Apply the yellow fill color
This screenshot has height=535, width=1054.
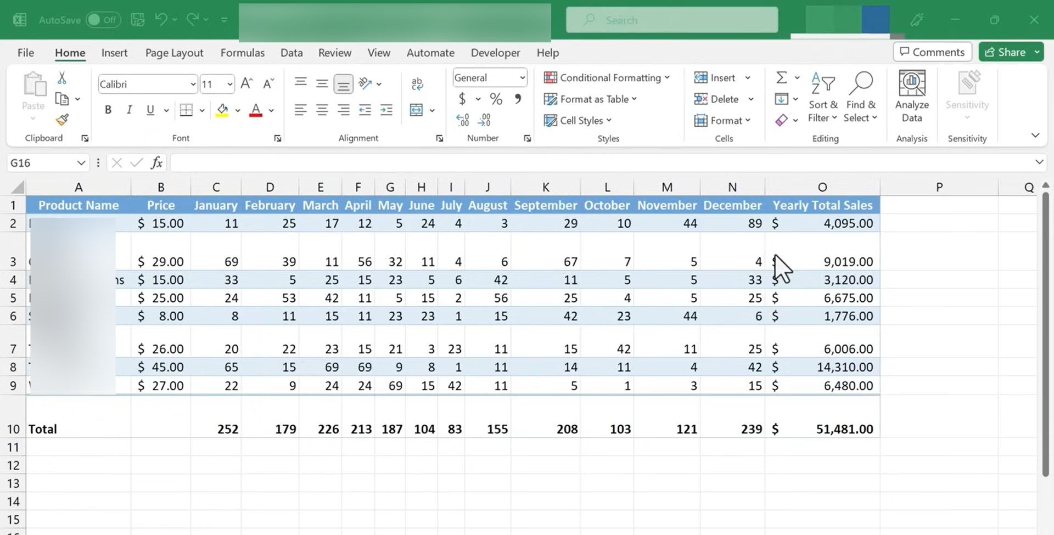click(222, 110)
